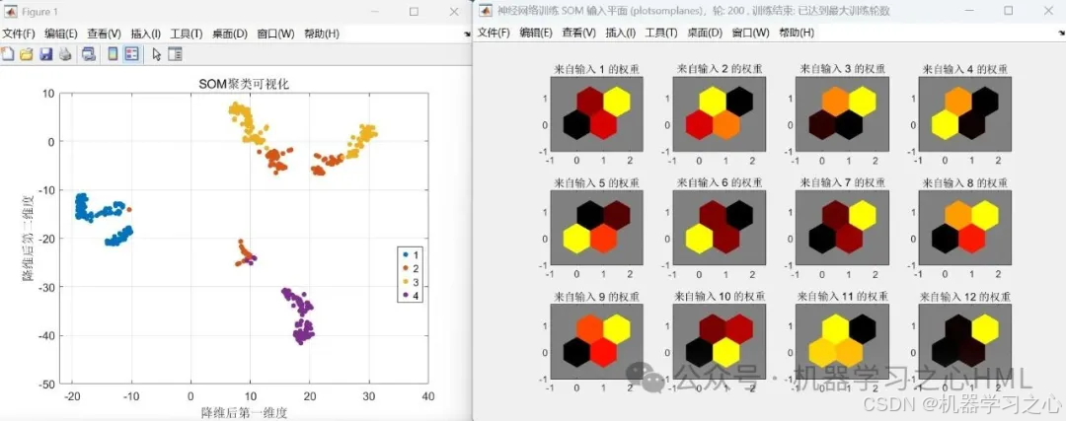This screenshot has height=421, width=1066.
Task: Click legend entry 3 with yellow marker
Action: point(412,282)
